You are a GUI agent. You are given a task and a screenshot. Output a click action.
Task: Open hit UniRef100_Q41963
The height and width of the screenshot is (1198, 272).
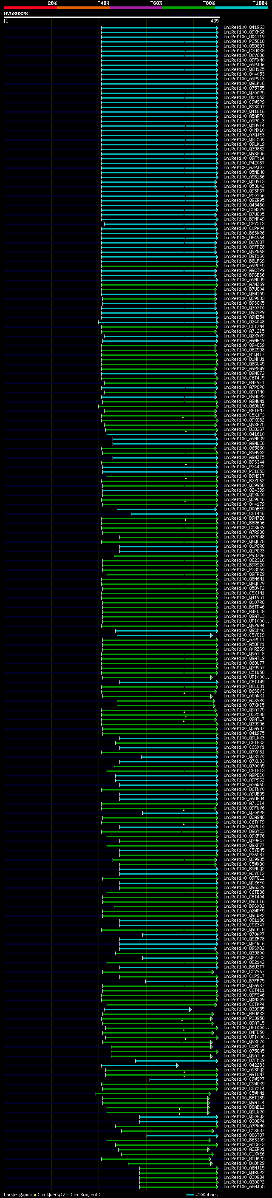(244, 28)
